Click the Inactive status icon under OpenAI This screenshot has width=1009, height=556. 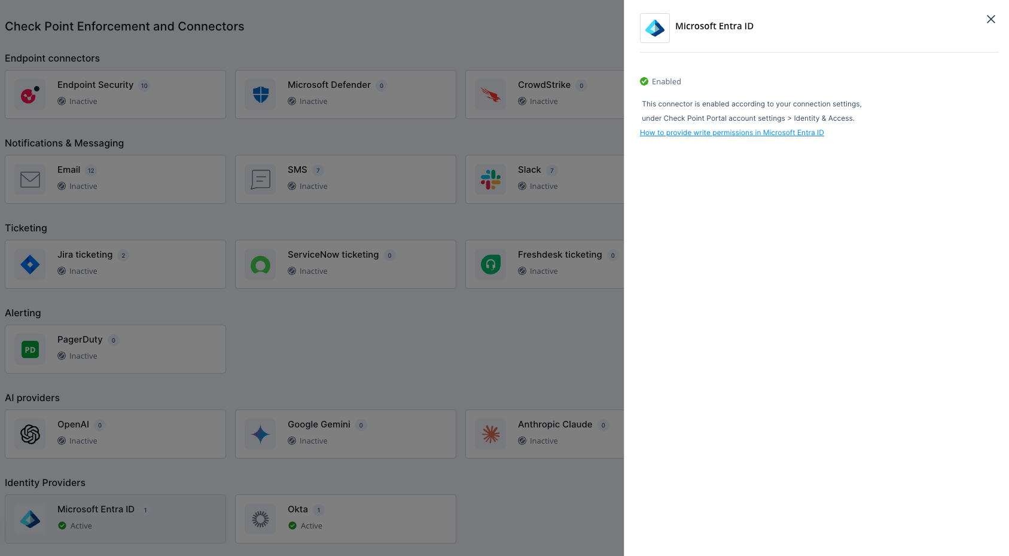[x=62, y=441]
